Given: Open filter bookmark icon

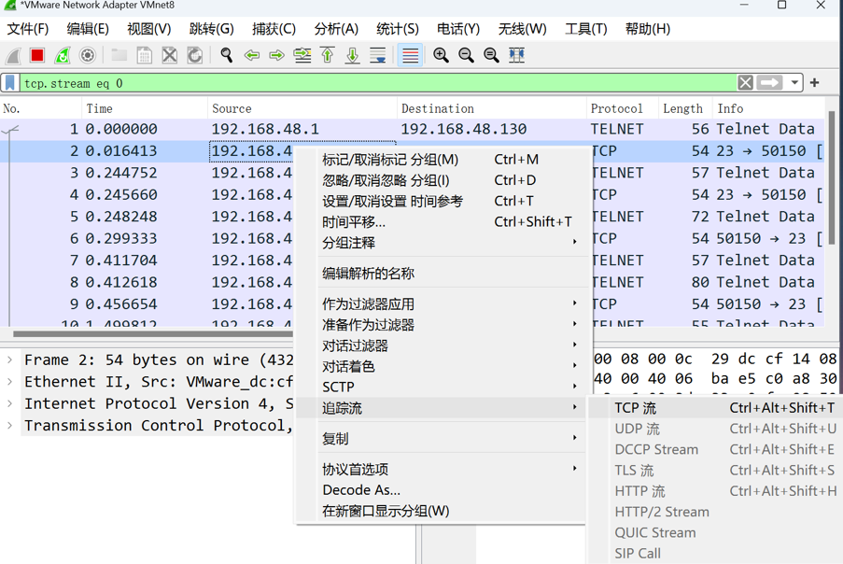Looking at the screenshot, I should pyautogui.click(x=9, y=83).
